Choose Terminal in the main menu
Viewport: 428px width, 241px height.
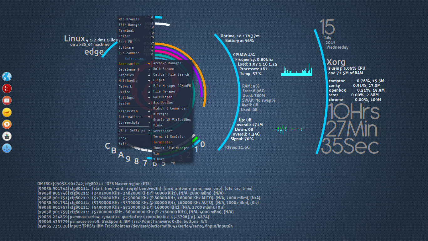coord(135,30)
